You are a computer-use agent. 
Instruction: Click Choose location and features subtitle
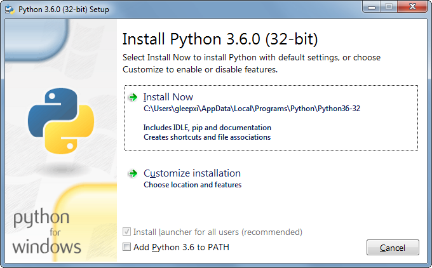click(192, 185)
